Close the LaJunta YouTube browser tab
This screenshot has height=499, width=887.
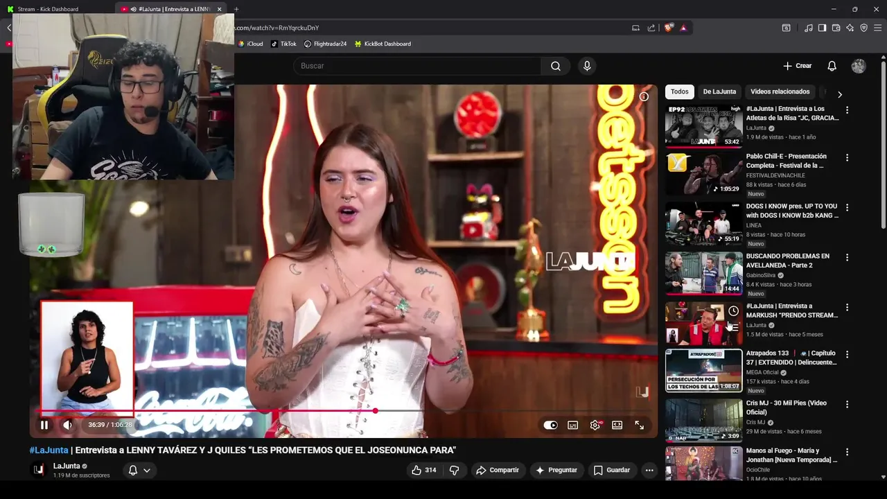[x=219, y=9]
